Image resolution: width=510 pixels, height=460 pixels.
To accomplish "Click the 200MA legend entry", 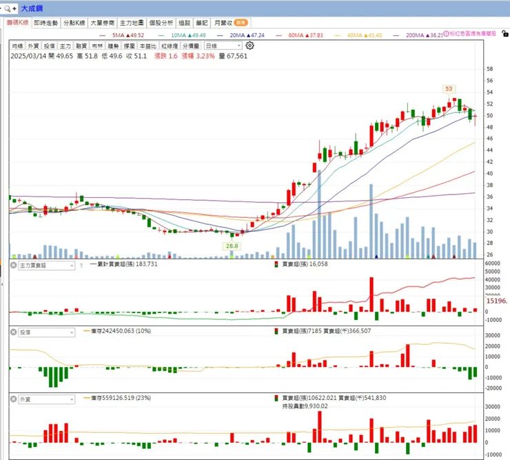I will [418, 35].
